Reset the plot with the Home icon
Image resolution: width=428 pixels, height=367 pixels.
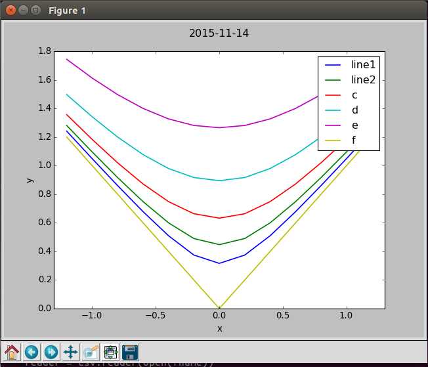11,352
